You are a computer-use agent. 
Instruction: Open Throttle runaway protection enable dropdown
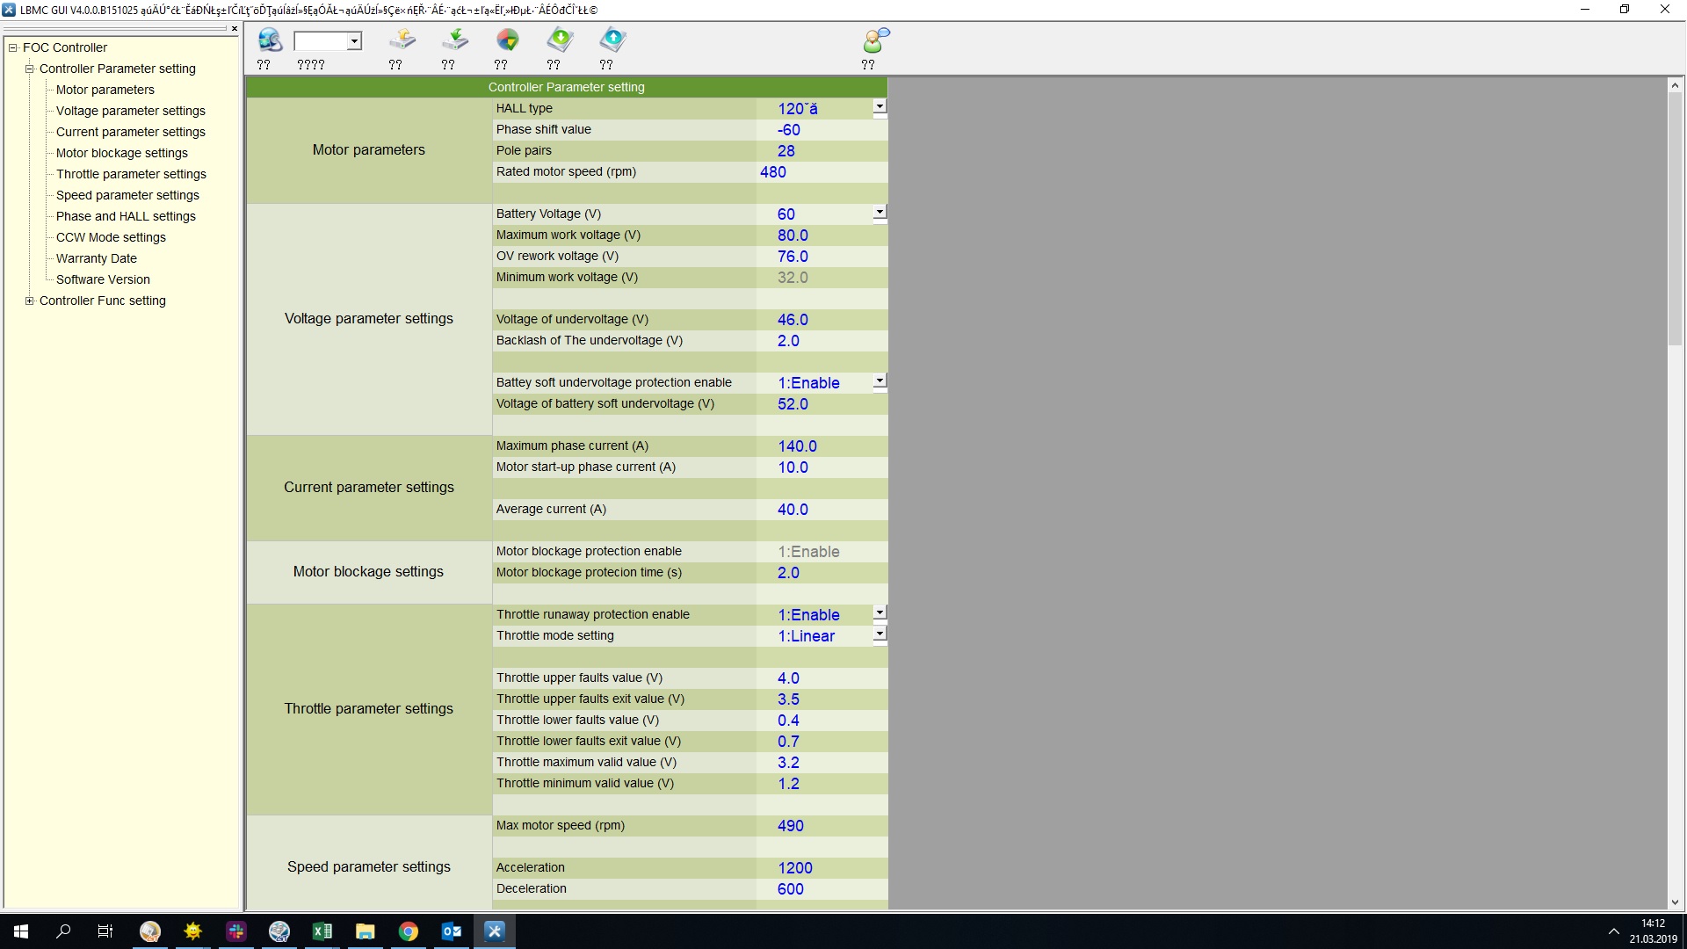[880, 613]
